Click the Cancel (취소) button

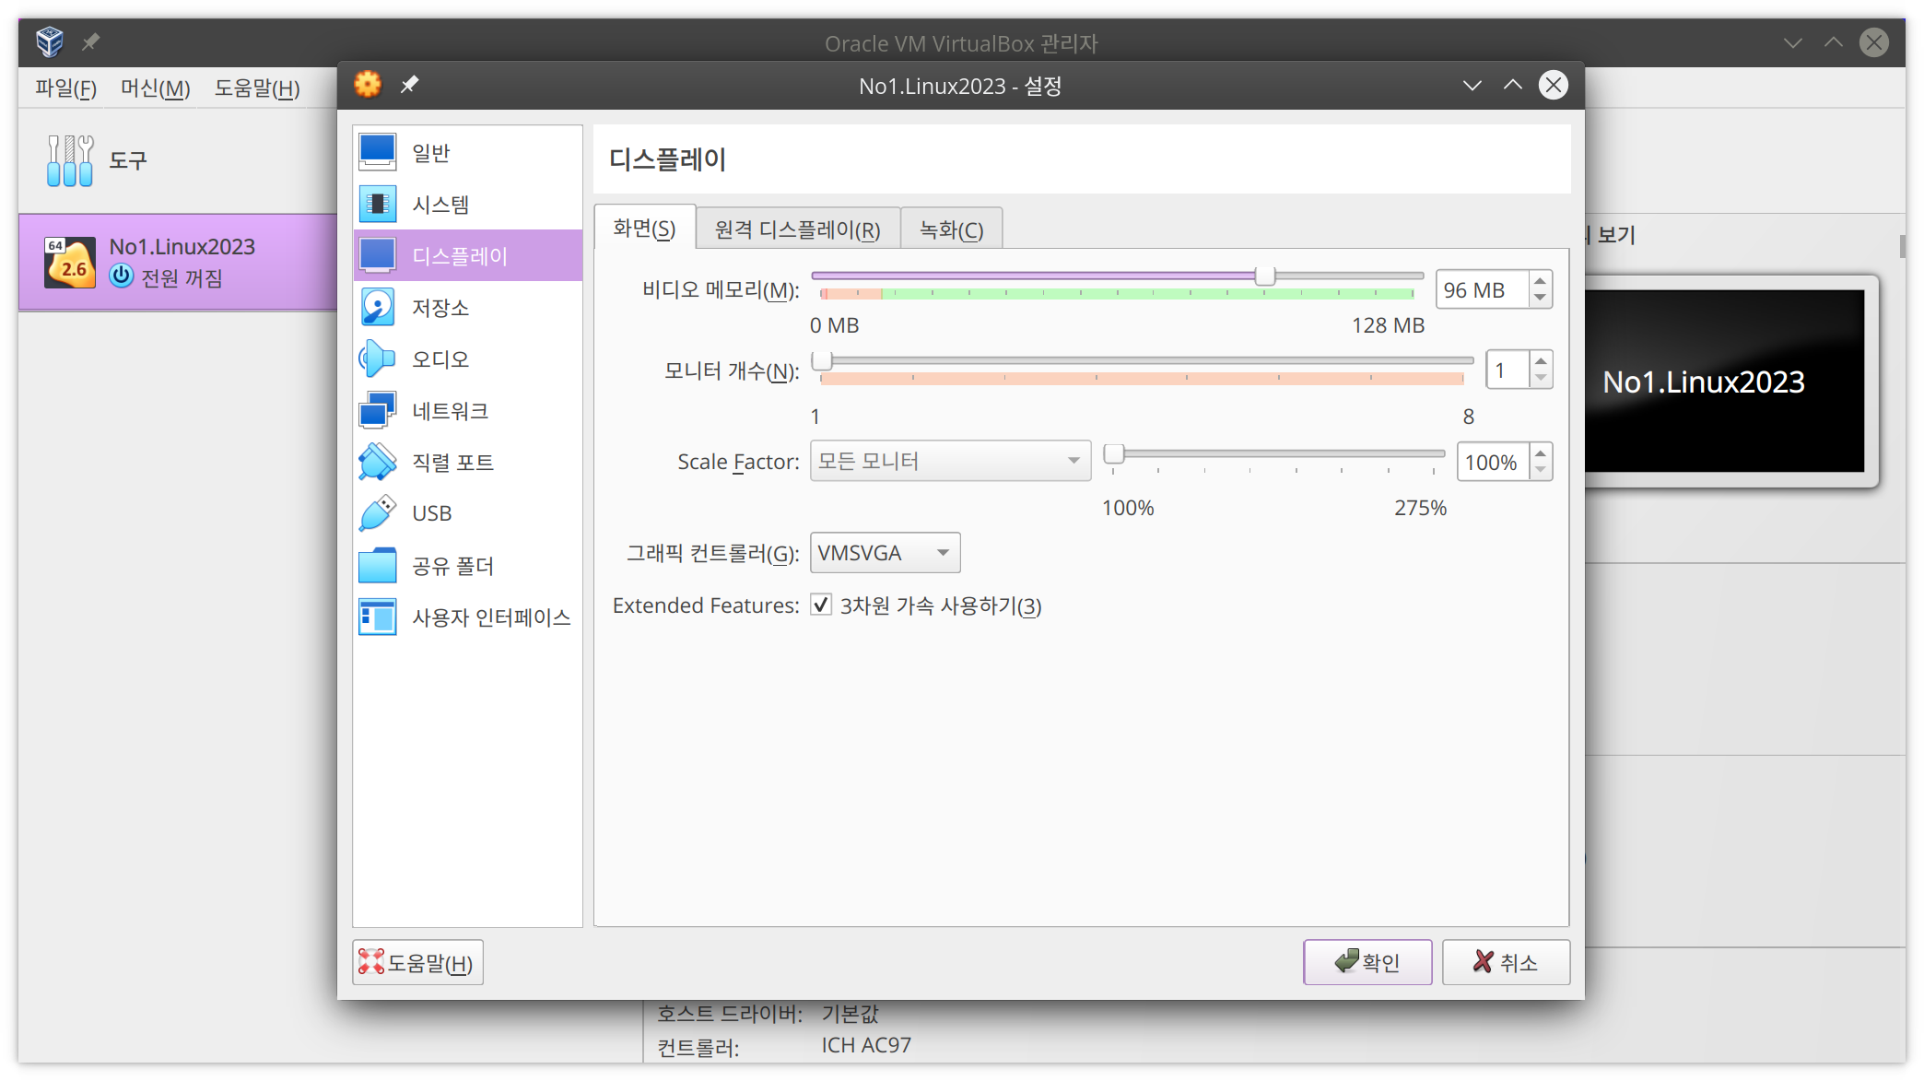pos(1506,962)
